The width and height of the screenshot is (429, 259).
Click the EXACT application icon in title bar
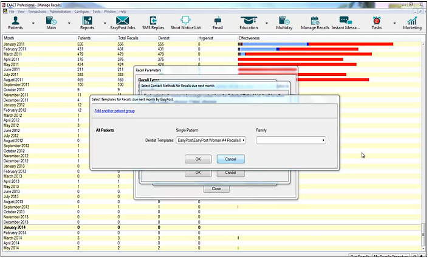tap(4, 5)
